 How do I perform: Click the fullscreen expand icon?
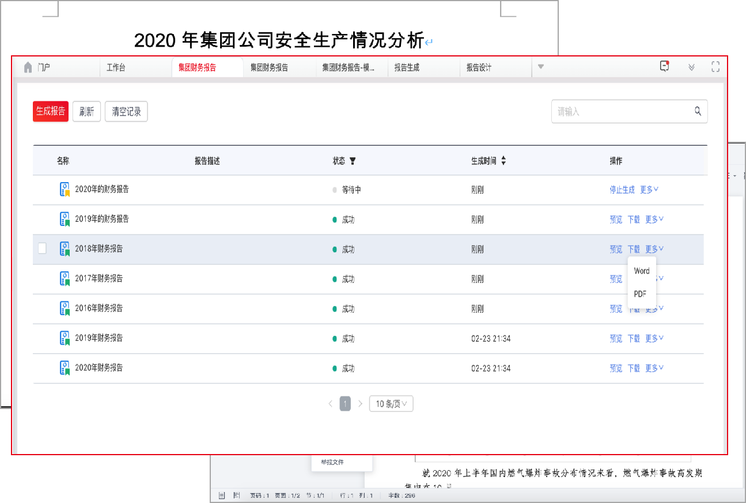(715, 67)
